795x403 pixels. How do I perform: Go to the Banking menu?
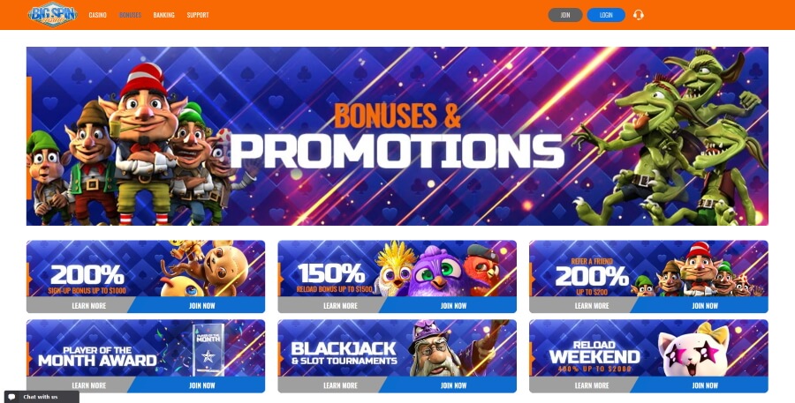(x=163, y=15)
